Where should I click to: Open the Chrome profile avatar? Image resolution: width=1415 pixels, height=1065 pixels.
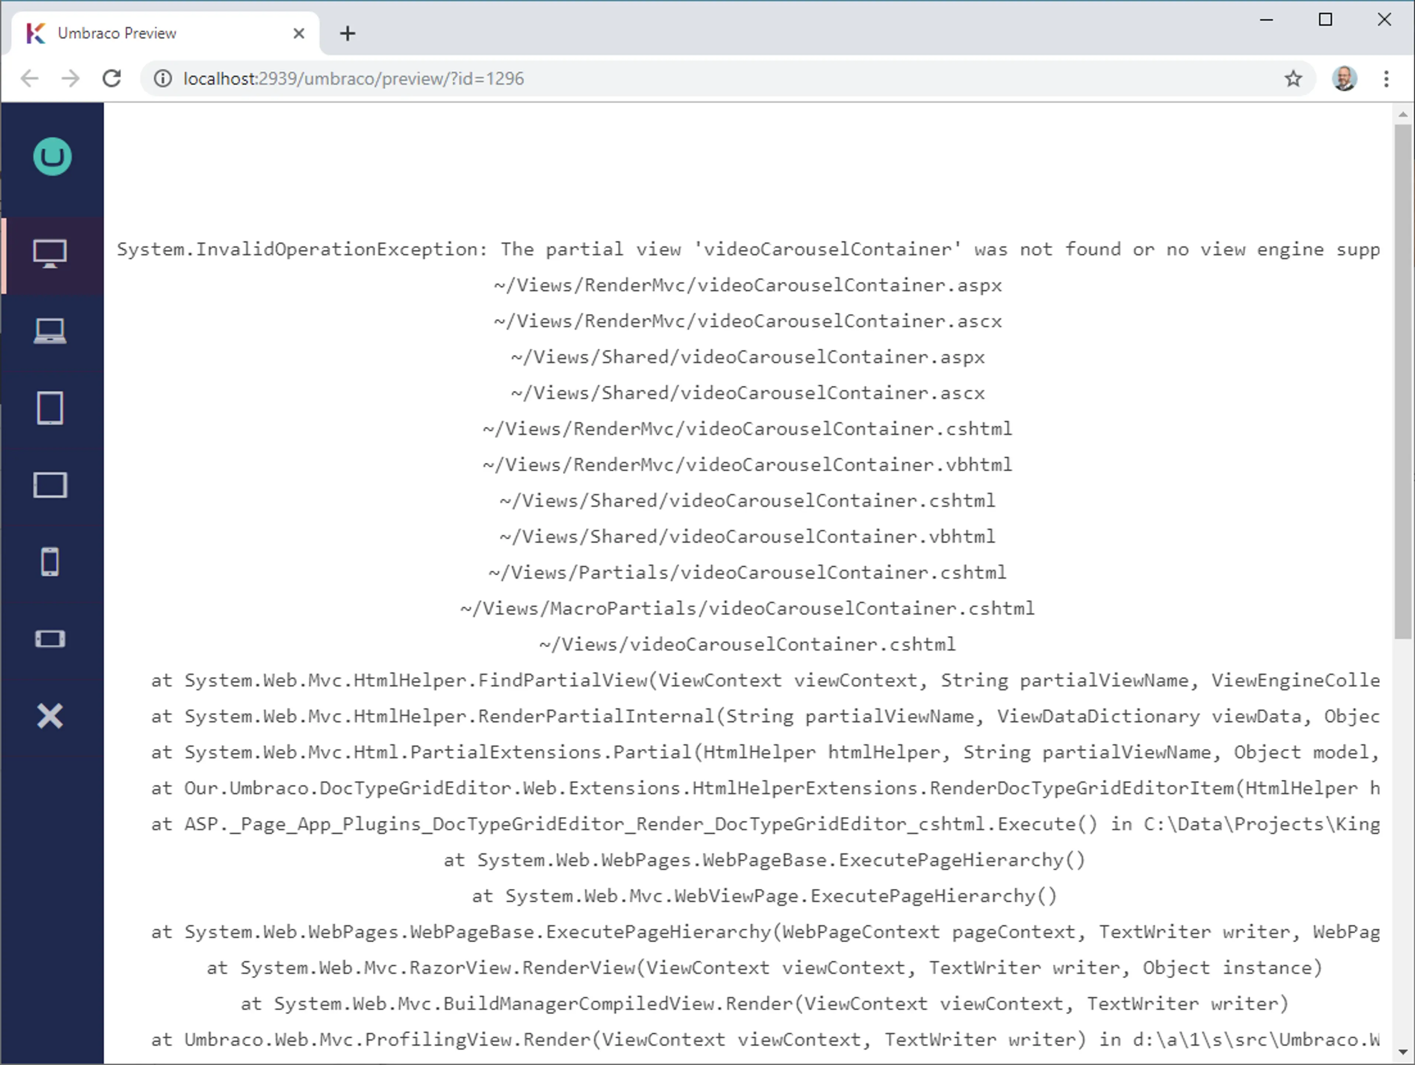click(x=1344, y=78)
